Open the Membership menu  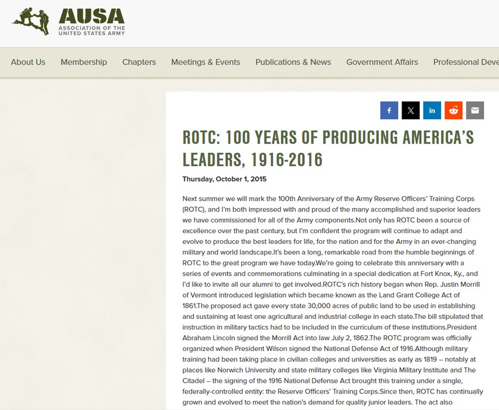[84, 62]
